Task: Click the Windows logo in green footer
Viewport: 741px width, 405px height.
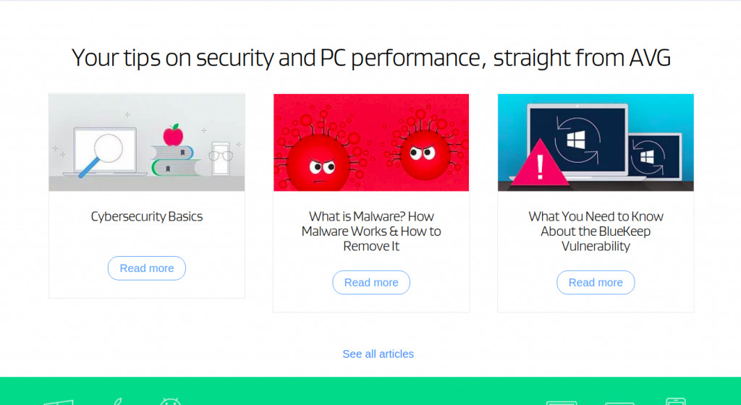Action: [x=56, y=401]
